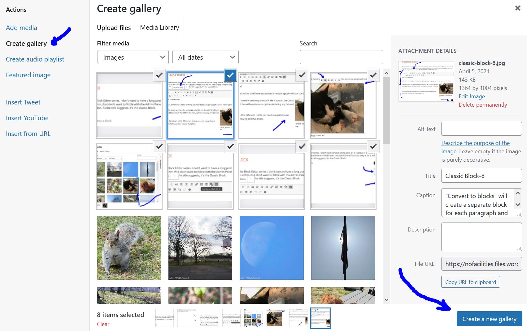
Task: Click the 'Filter media' label
Action: pos(113,43)
